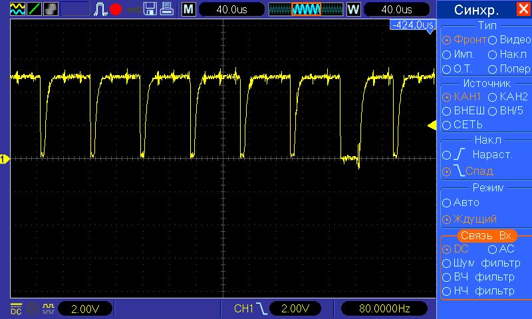Click the 2.00V channel scale at bottom left

pyautogui.click(x=85, y=309)
